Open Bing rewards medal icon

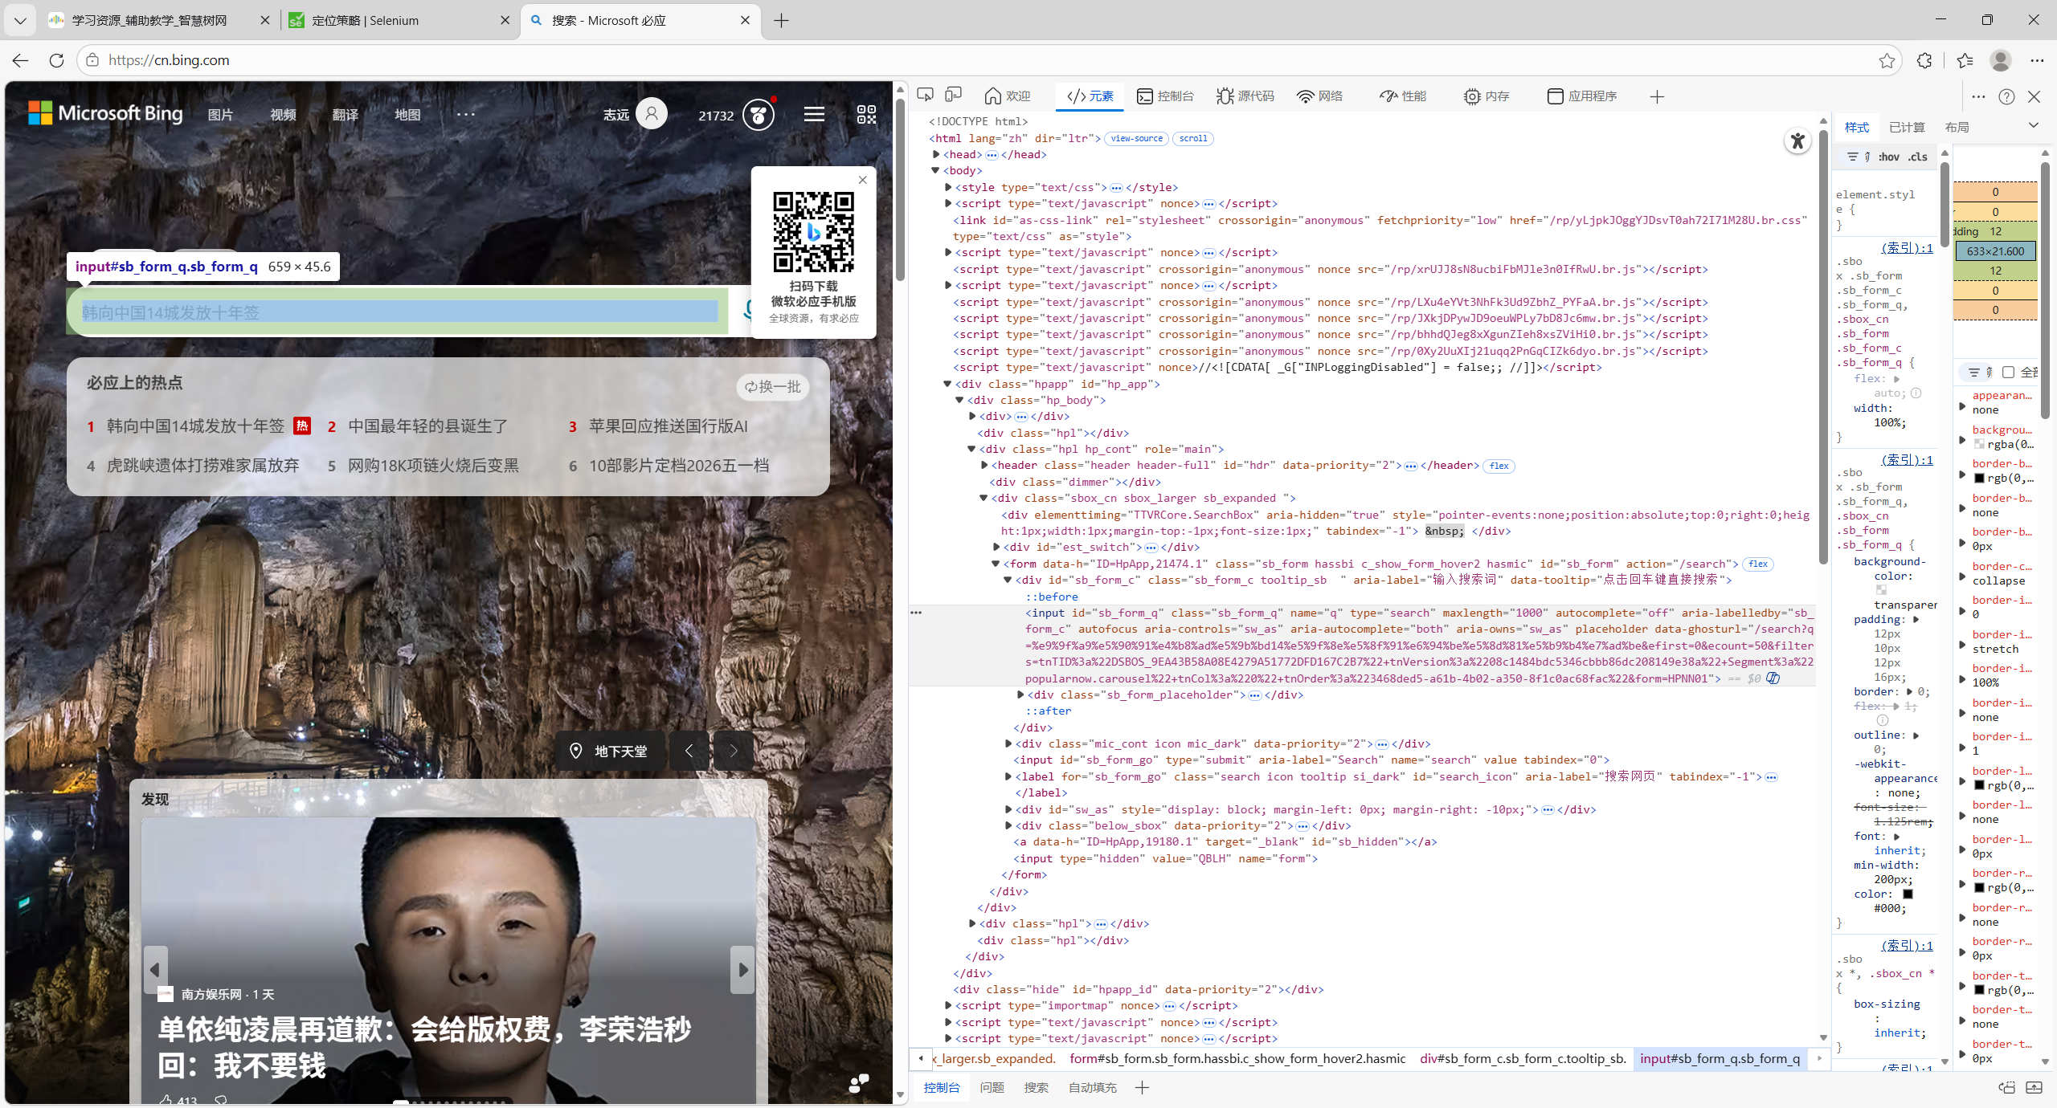[x=758, y=115]
